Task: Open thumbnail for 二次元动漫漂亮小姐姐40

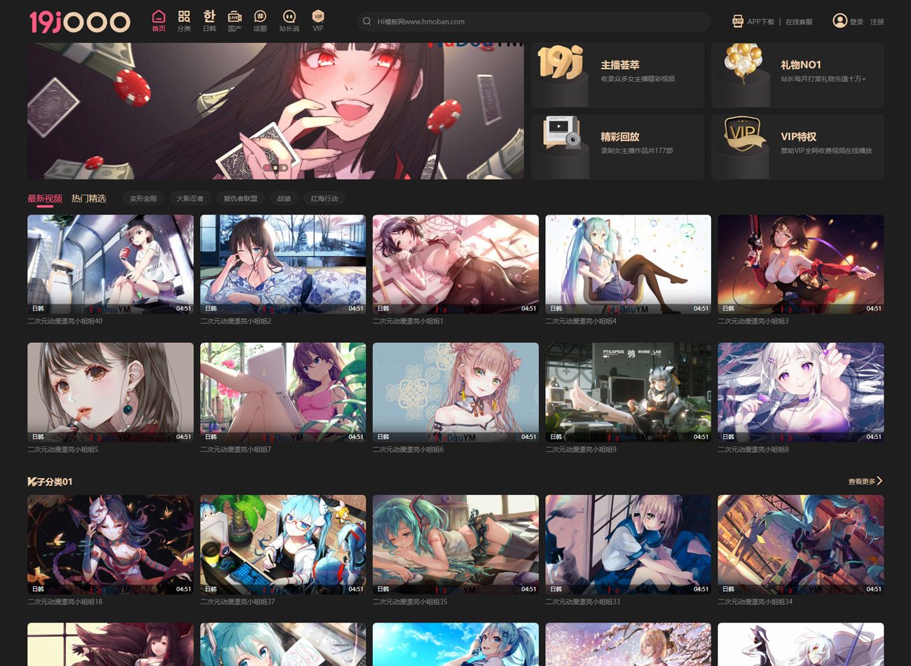Action: point(110,264)
